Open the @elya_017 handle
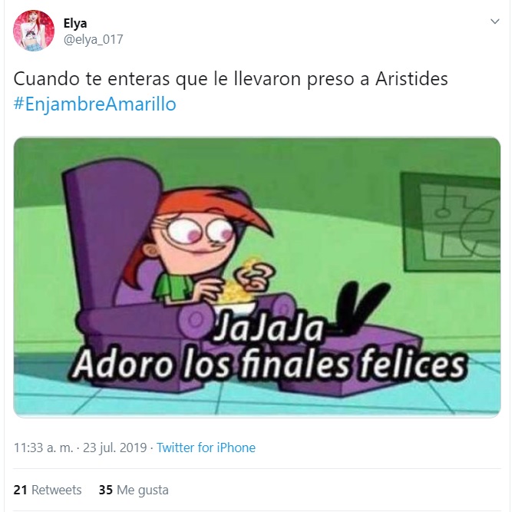 tap(93, 39)
